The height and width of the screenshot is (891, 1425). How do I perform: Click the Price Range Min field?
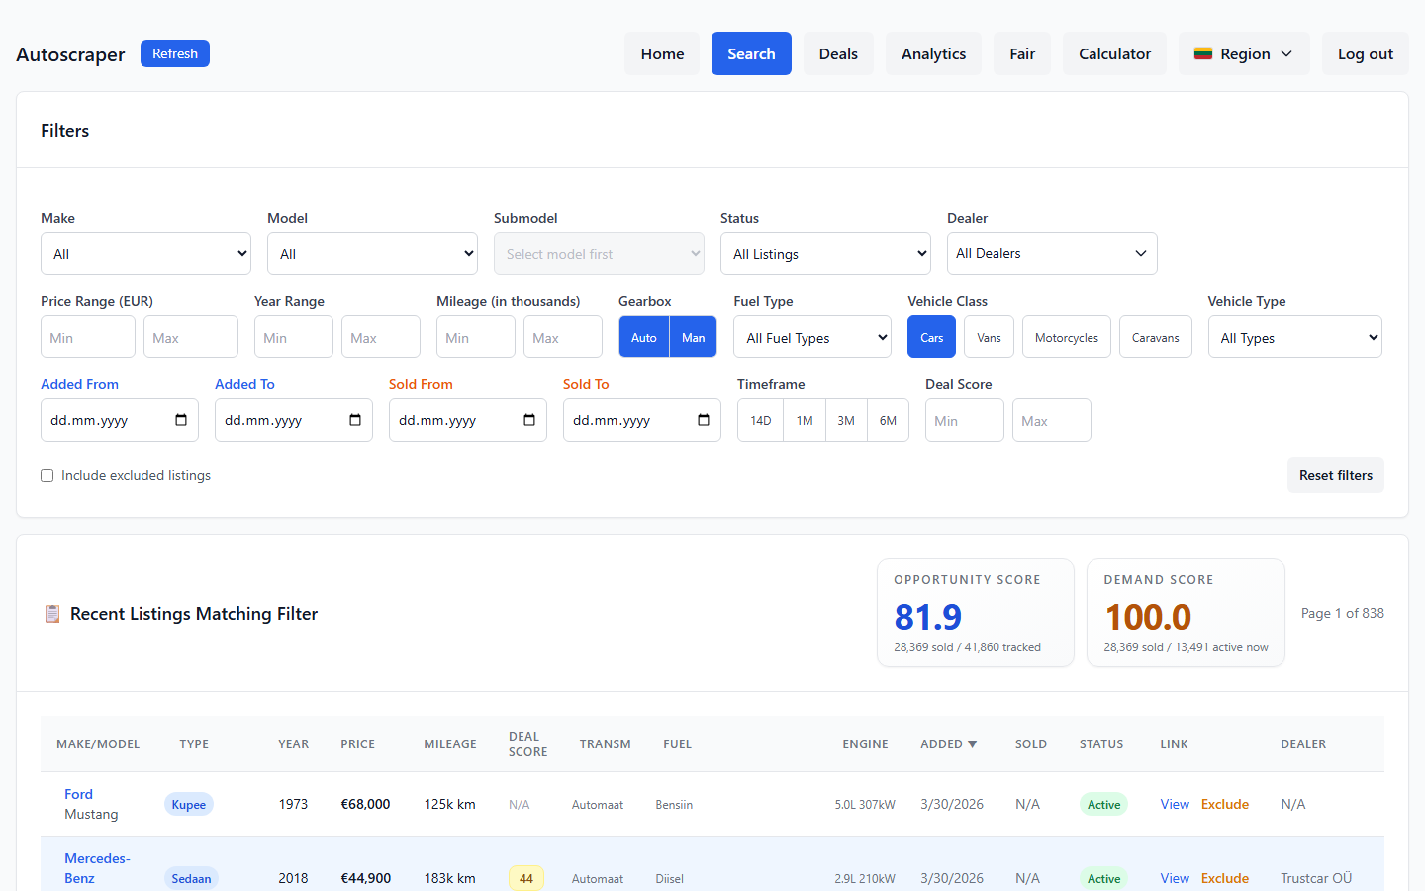(x=87, y=337)
